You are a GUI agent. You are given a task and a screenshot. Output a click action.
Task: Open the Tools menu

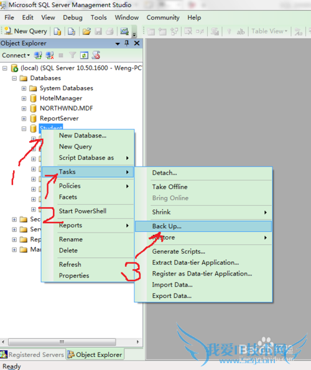(x=99, y=17)
